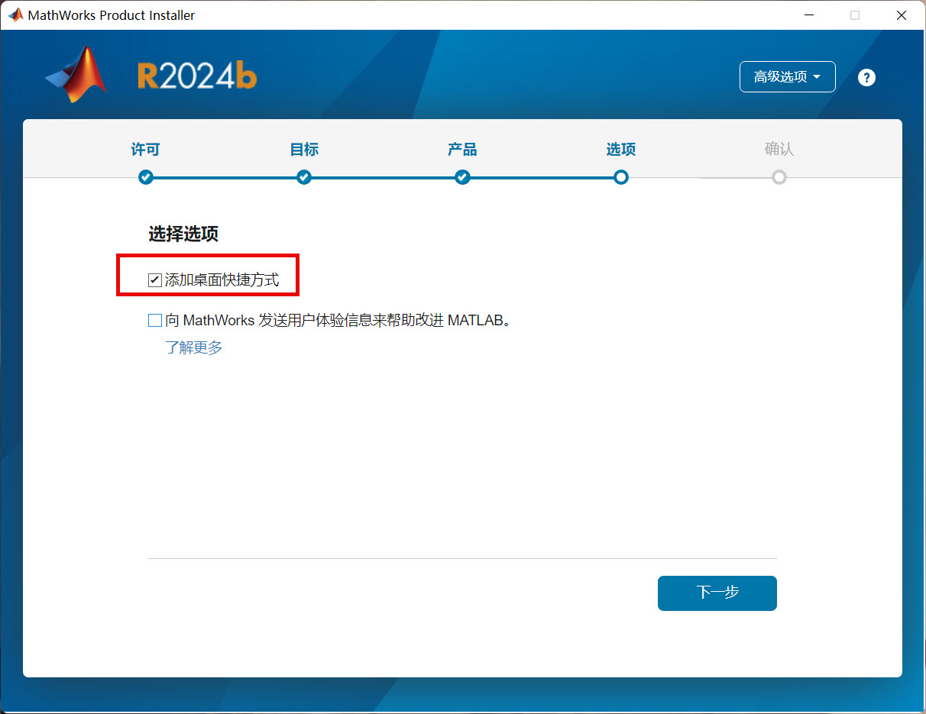Click the 产品 step checkmark circle
The height and width of the screenshot is (714, 926).
pos(462,177)
